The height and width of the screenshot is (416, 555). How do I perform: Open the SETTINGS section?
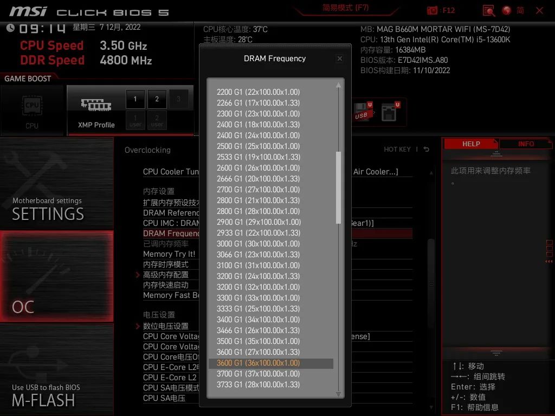(56, 183)
